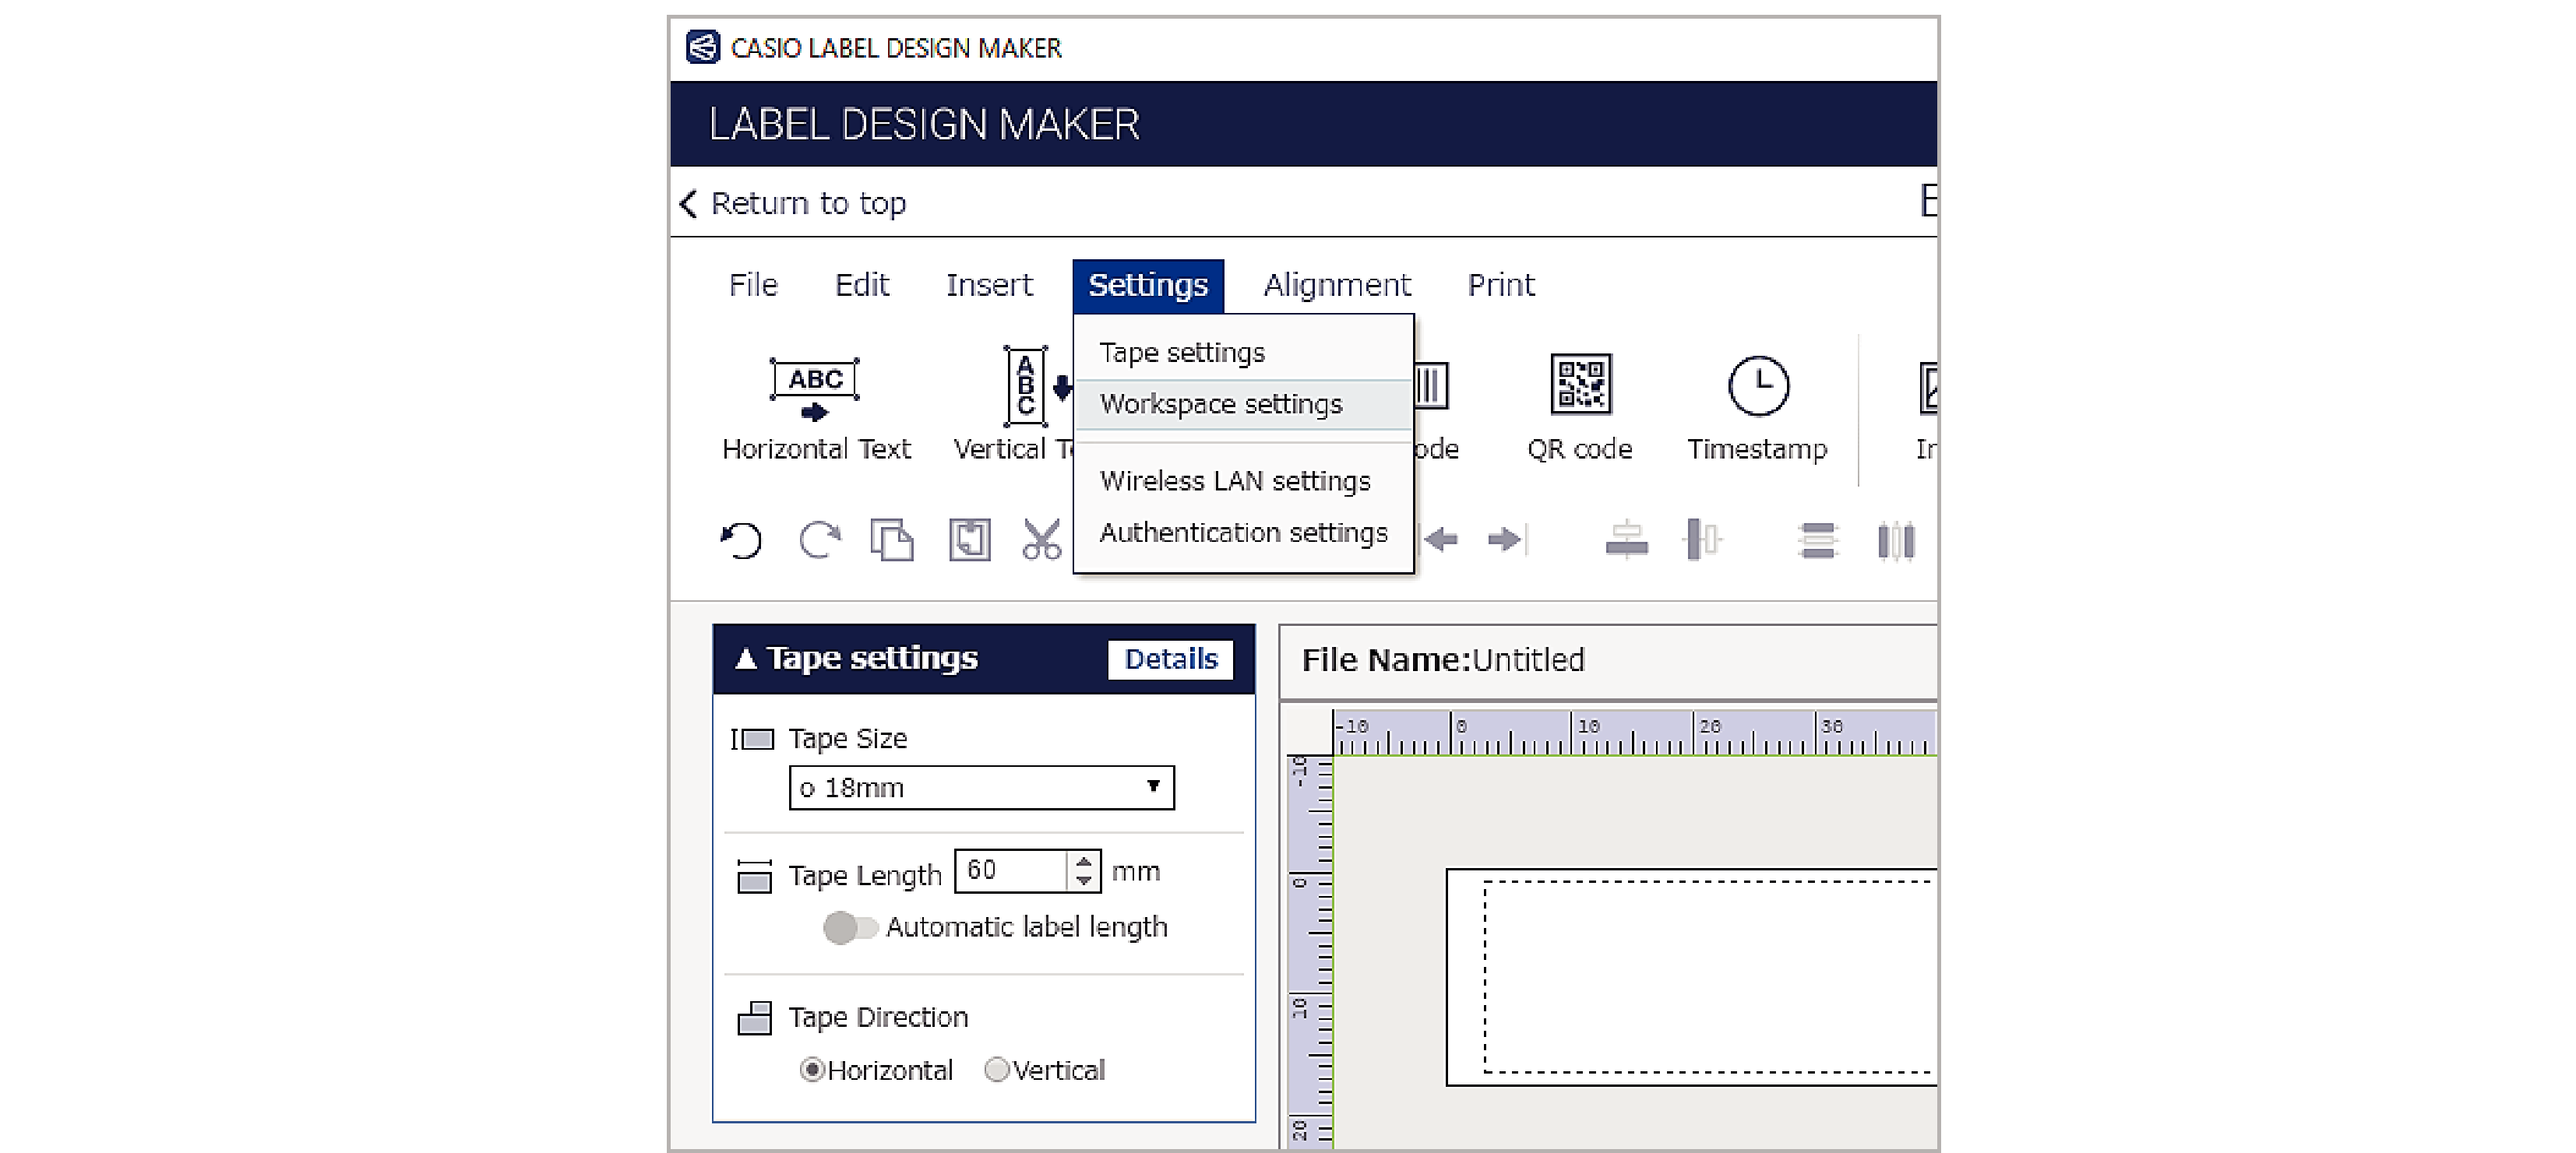The image size is (2576, 1153).
Task: Insert a Horizontal Text box
Action: click(x=815, y=408)
